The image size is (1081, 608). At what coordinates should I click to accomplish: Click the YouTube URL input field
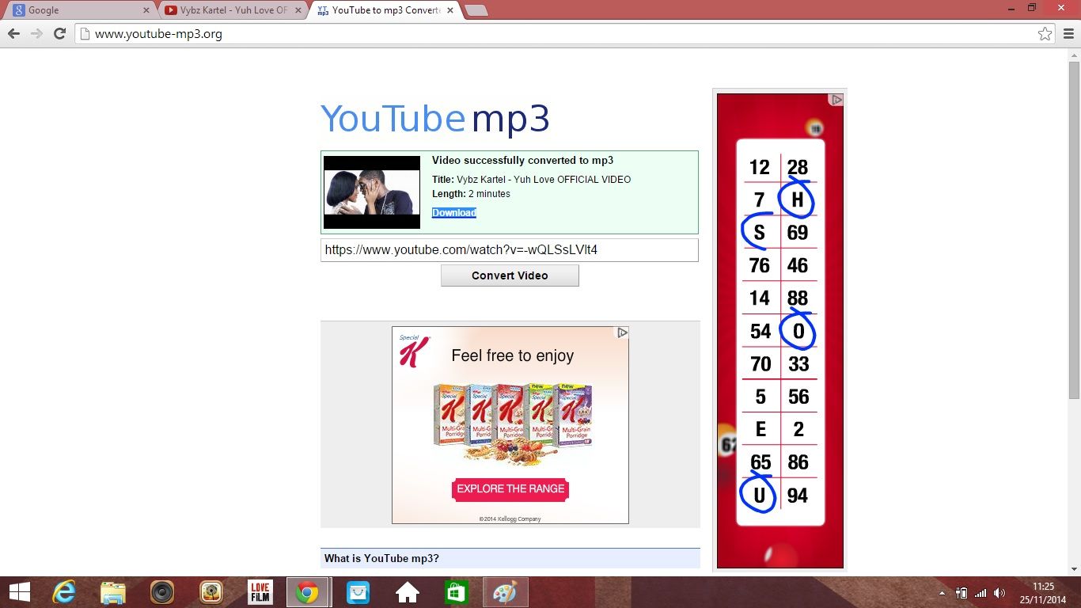tap(510, 250)
